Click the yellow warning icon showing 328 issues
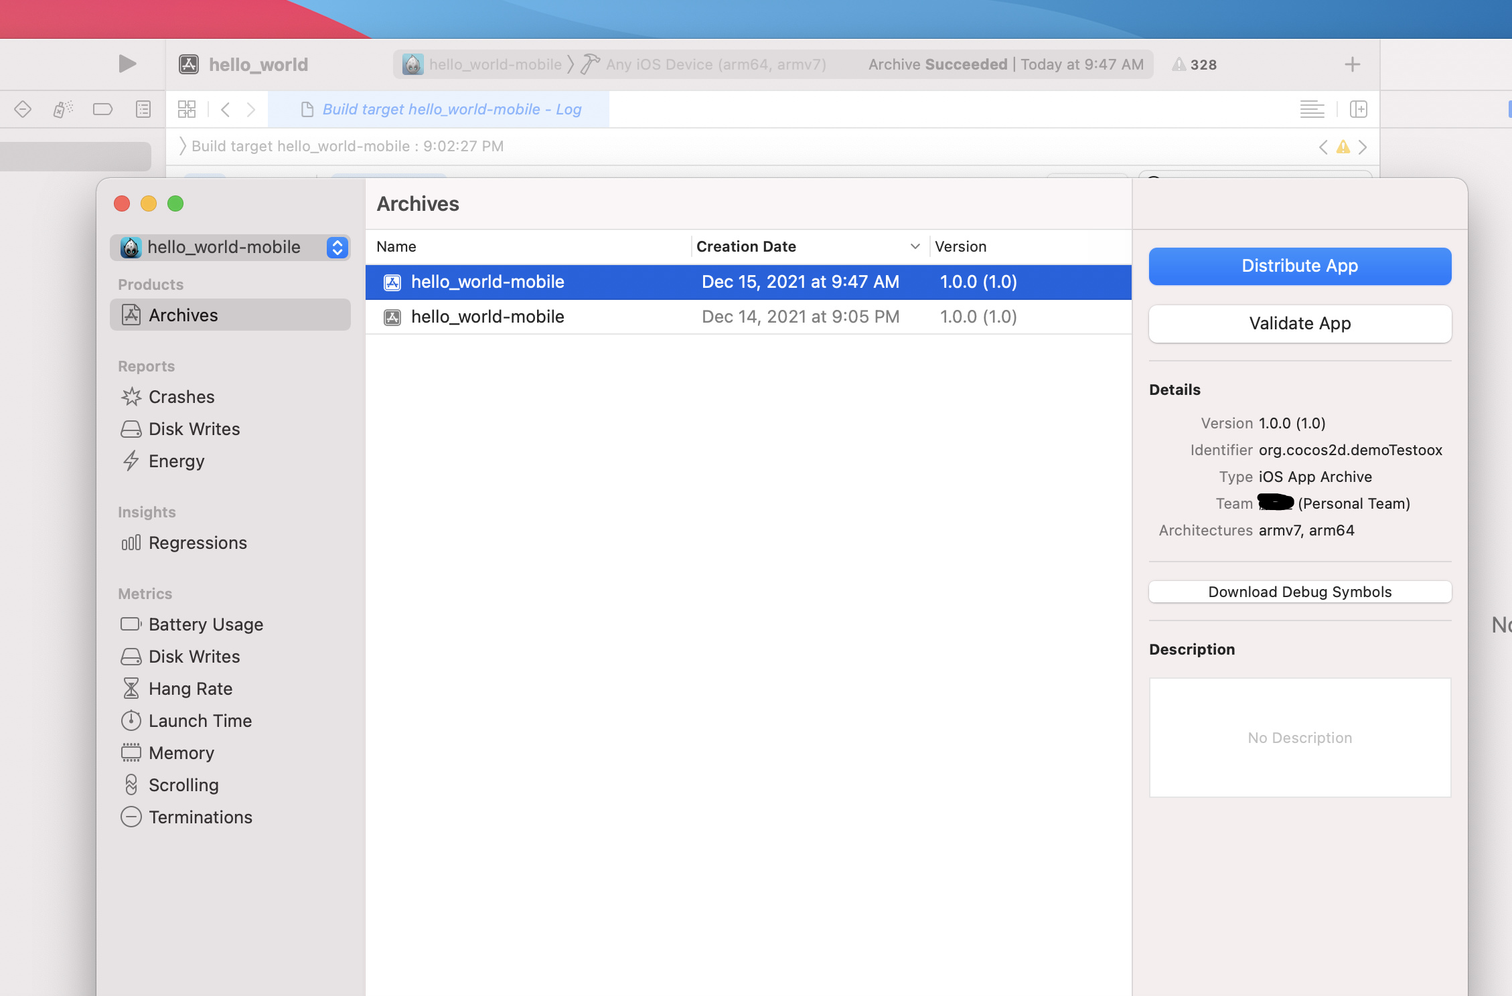1512x996 pixels. [x=1179, y=65]
